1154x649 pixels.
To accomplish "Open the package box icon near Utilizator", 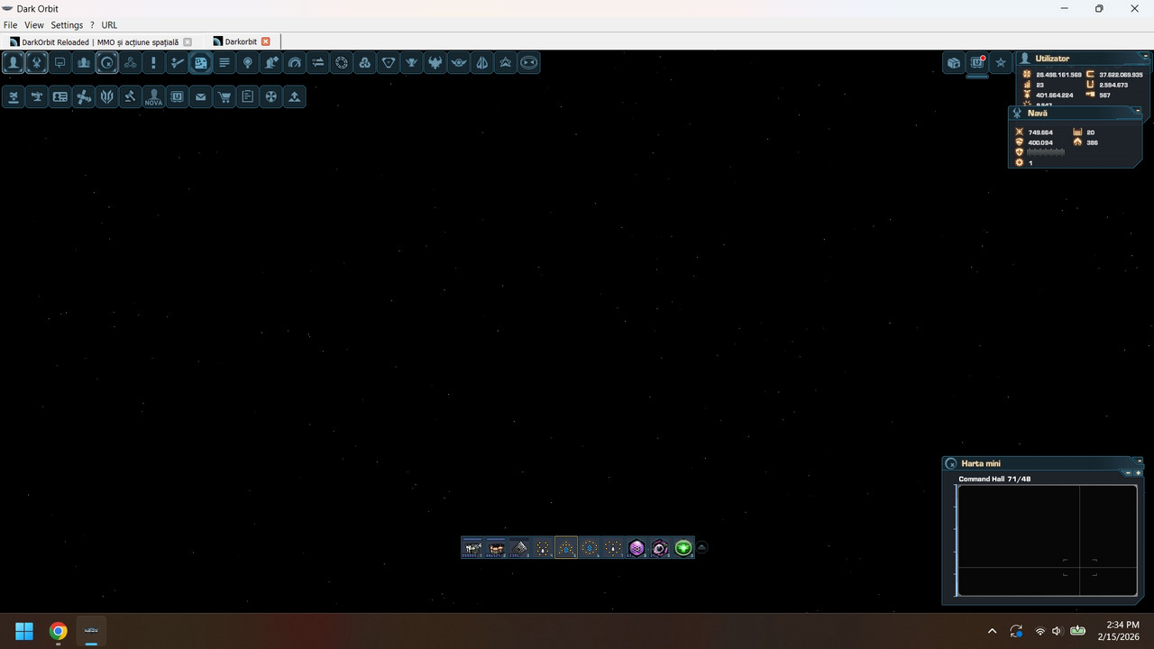I will click(x=954, y=62).
